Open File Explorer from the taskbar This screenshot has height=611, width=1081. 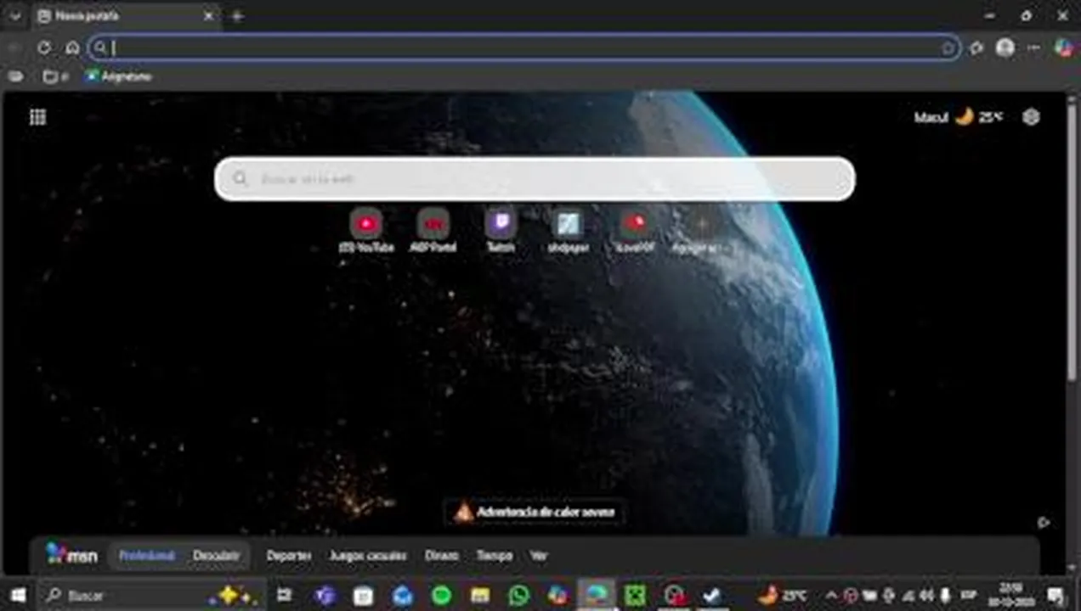pyautogui.click(x=480, y=596)
